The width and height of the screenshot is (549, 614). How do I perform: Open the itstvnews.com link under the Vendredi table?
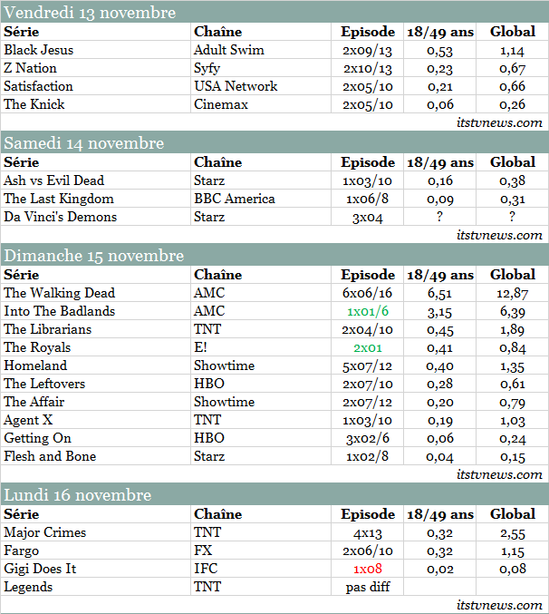[500, 122]
